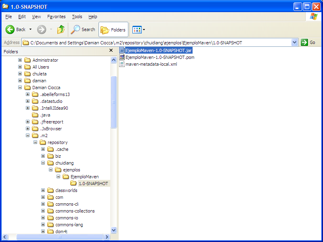Viewport: 323px width, 242px height.
Task: Open the File menu
Action: point(8,17)
